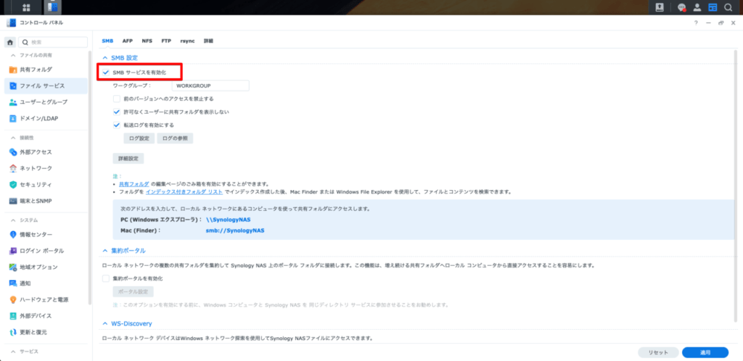This screenshot has width=743, height=361.
Task: Click the home icon in sidebar
Action: [x=10, y=42]
